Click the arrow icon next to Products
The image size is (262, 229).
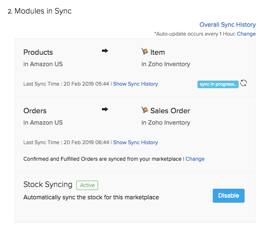(105, 51)
